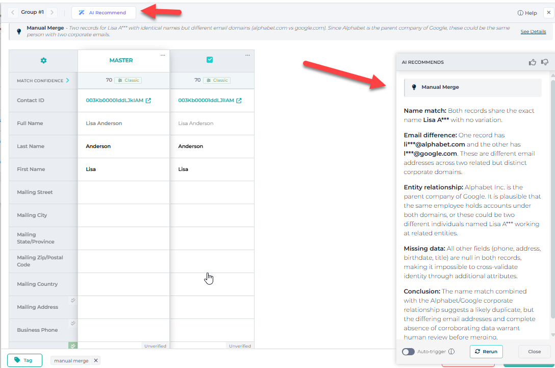Click green double-check icon below Business Phone

click(x=72, y=346)
